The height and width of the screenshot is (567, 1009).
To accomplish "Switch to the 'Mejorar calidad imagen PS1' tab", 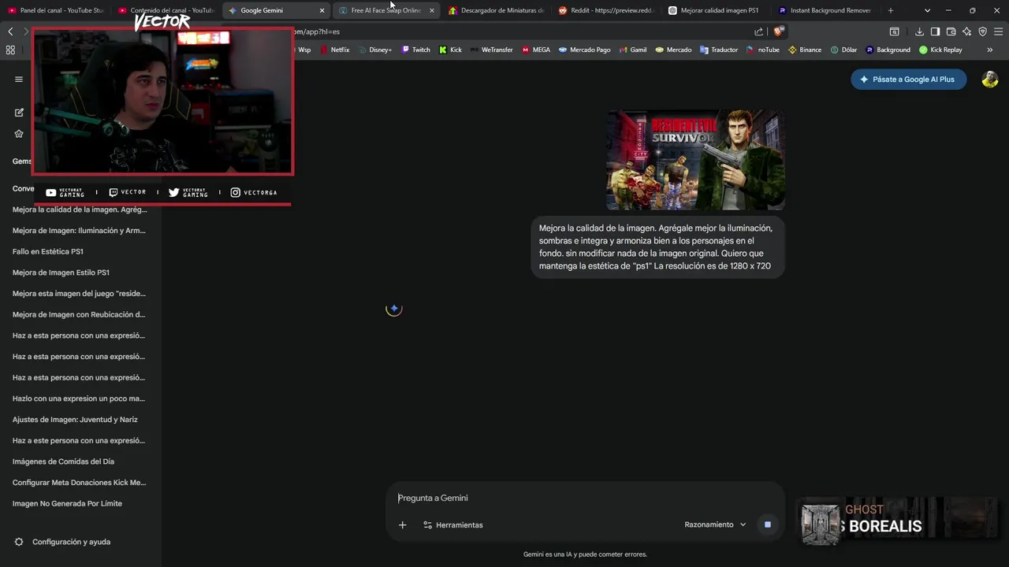I will coord(715,10).
